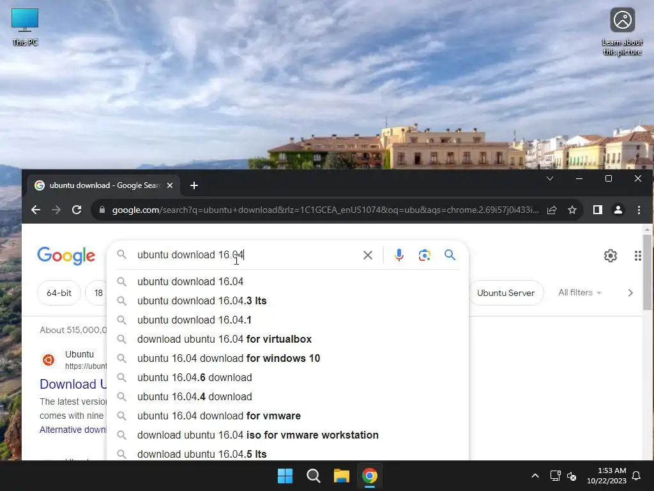Choose suggestion 'ubuntu 16.04.6 download'
Image resolution: width=654 pixels, height=491 pixels.
tap(288, 377)
